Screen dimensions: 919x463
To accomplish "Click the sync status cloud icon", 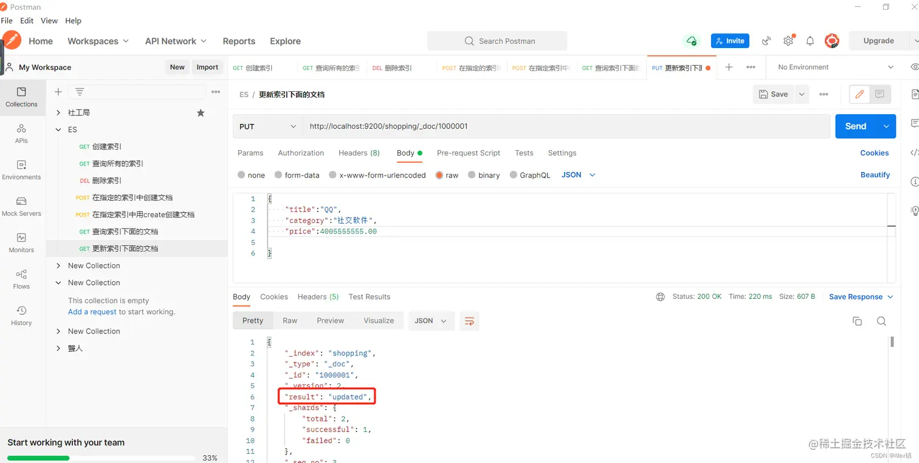I will click(691, 41).
